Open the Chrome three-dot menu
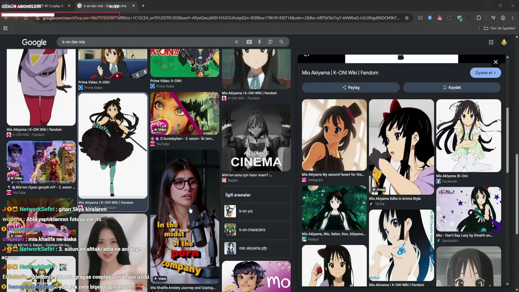 pos(513,18)
